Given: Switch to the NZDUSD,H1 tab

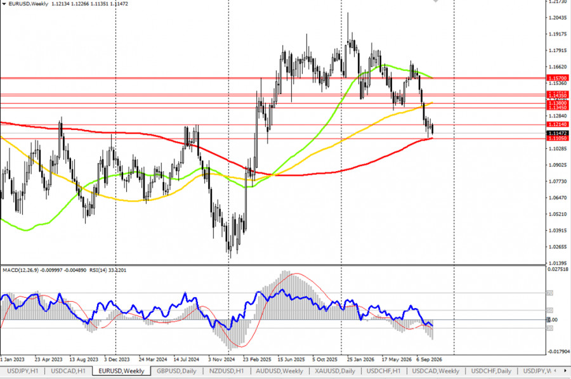Looking at the screenshot, I should (226, 371).
